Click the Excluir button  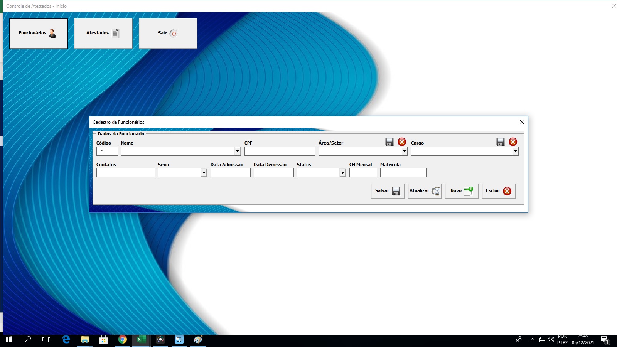(499, 191)
